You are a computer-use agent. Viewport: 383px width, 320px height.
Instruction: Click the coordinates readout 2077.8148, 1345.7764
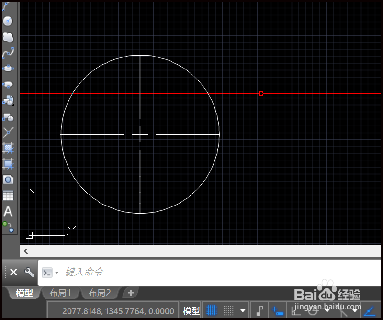click(118, 311)
